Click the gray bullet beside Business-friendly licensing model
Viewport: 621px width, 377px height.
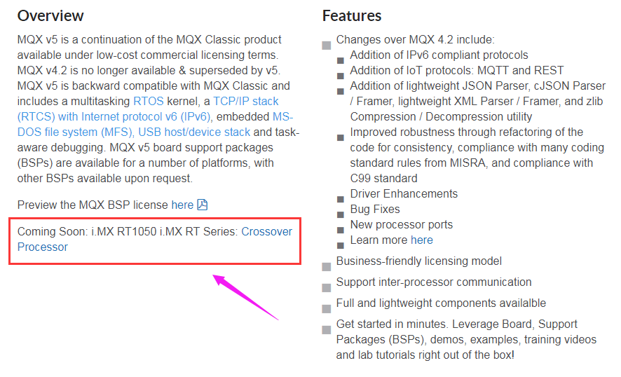(x=327, y=267)
